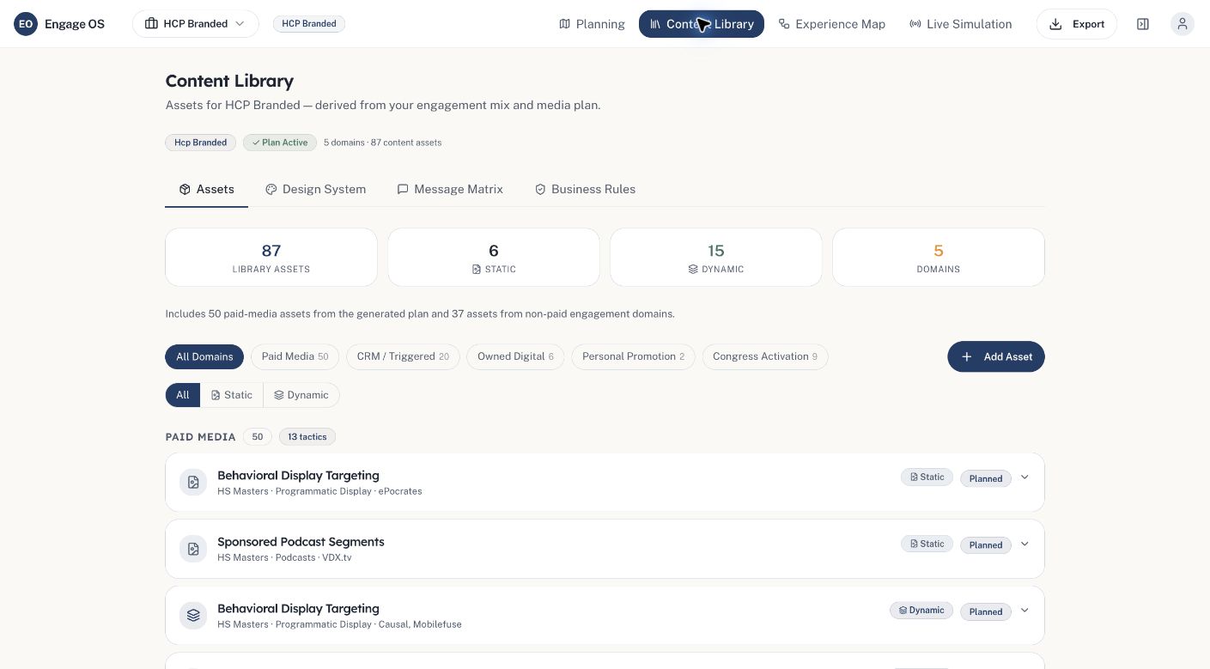
Task: Click the Add Asset button
Action: pyautogui.click(x=996, y=356)
